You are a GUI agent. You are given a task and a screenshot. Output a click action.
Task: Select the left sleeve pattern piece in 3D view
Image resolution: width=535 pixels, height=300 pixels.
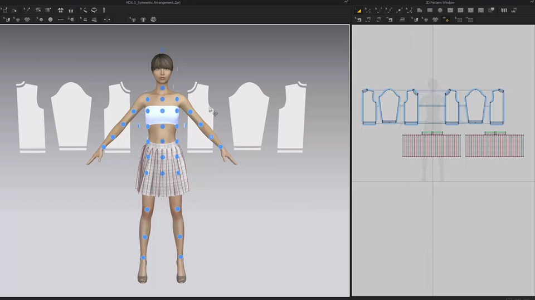pyautogui.click(x=71, y=116)
